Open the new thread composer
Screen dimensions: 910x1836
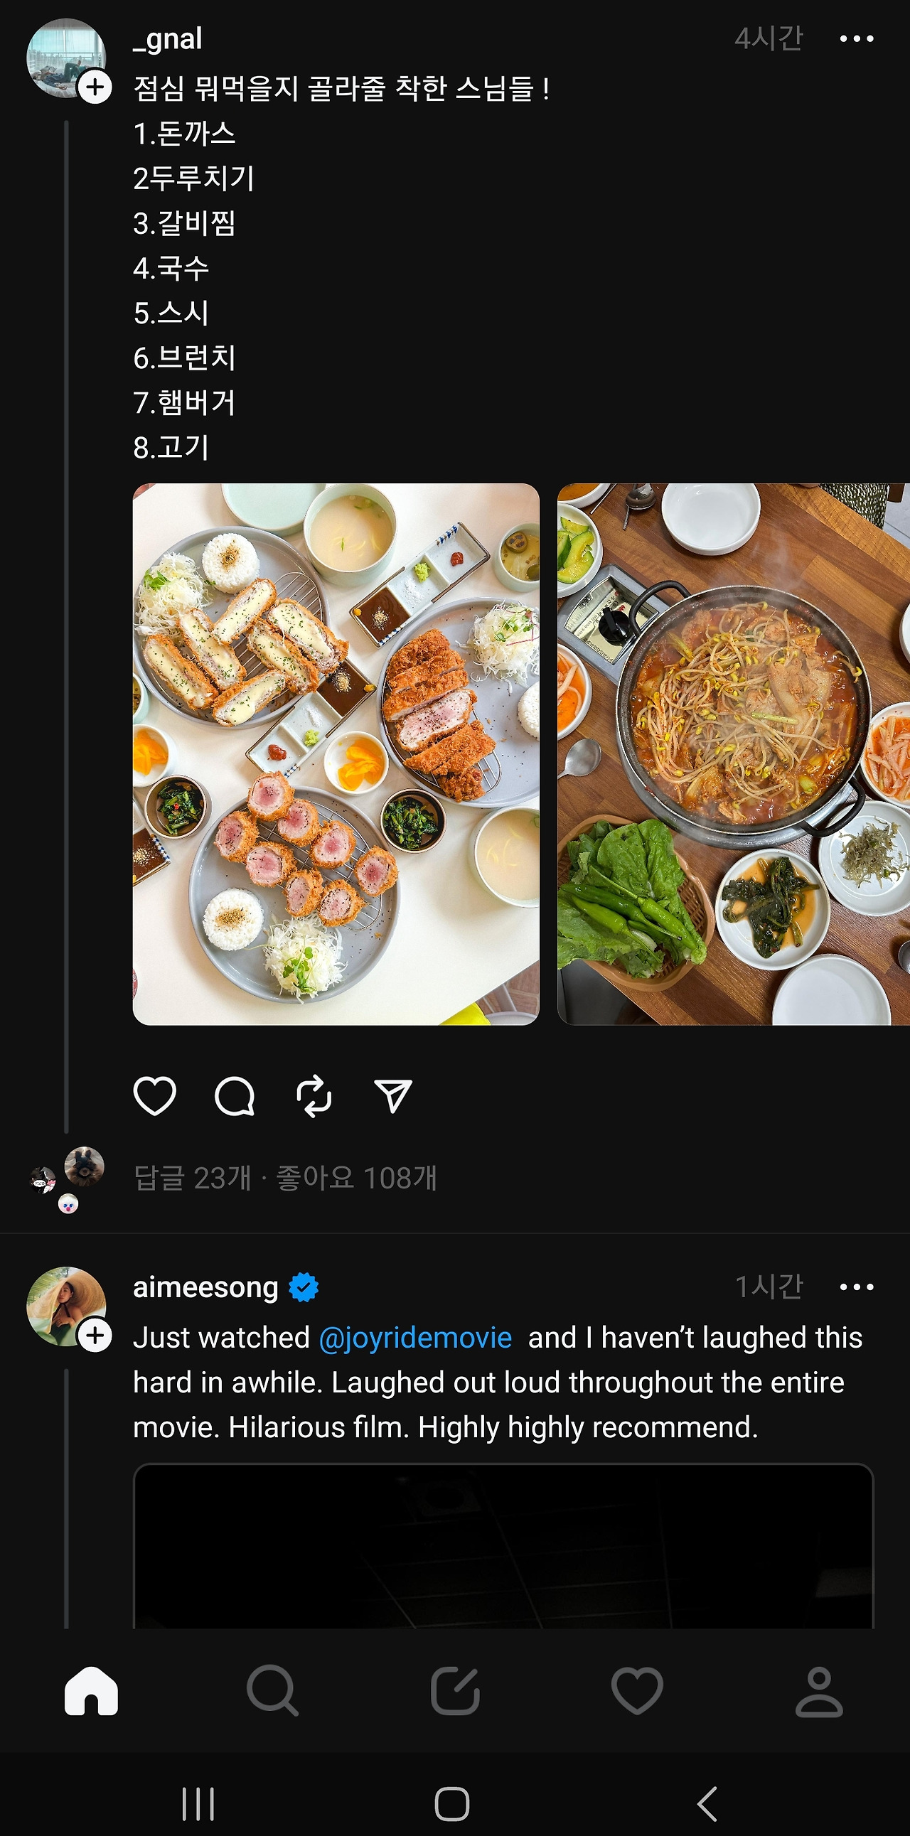coord(454,1690)
